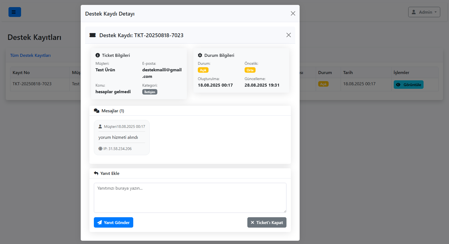The height and width of the screenshot is (244, 449).
Task: Click the message text yorum hizmeti alındı
Action: (x=118, y=137)
